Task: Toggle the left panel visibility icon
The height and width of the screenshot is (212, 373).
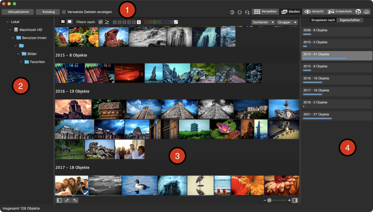Action: tap(59, 200)
